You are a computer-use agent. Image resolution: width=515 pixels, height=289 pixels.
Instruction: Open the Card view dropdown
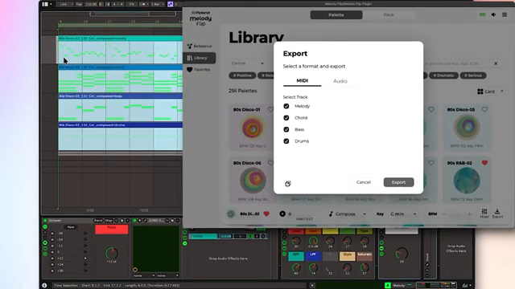[490, 92]
